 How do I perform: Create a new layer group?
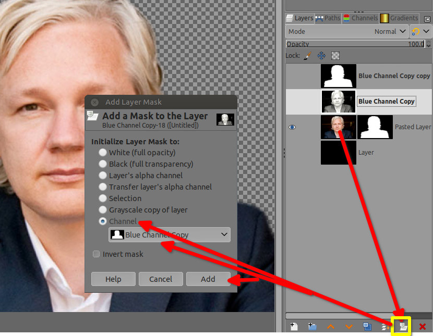312,327
